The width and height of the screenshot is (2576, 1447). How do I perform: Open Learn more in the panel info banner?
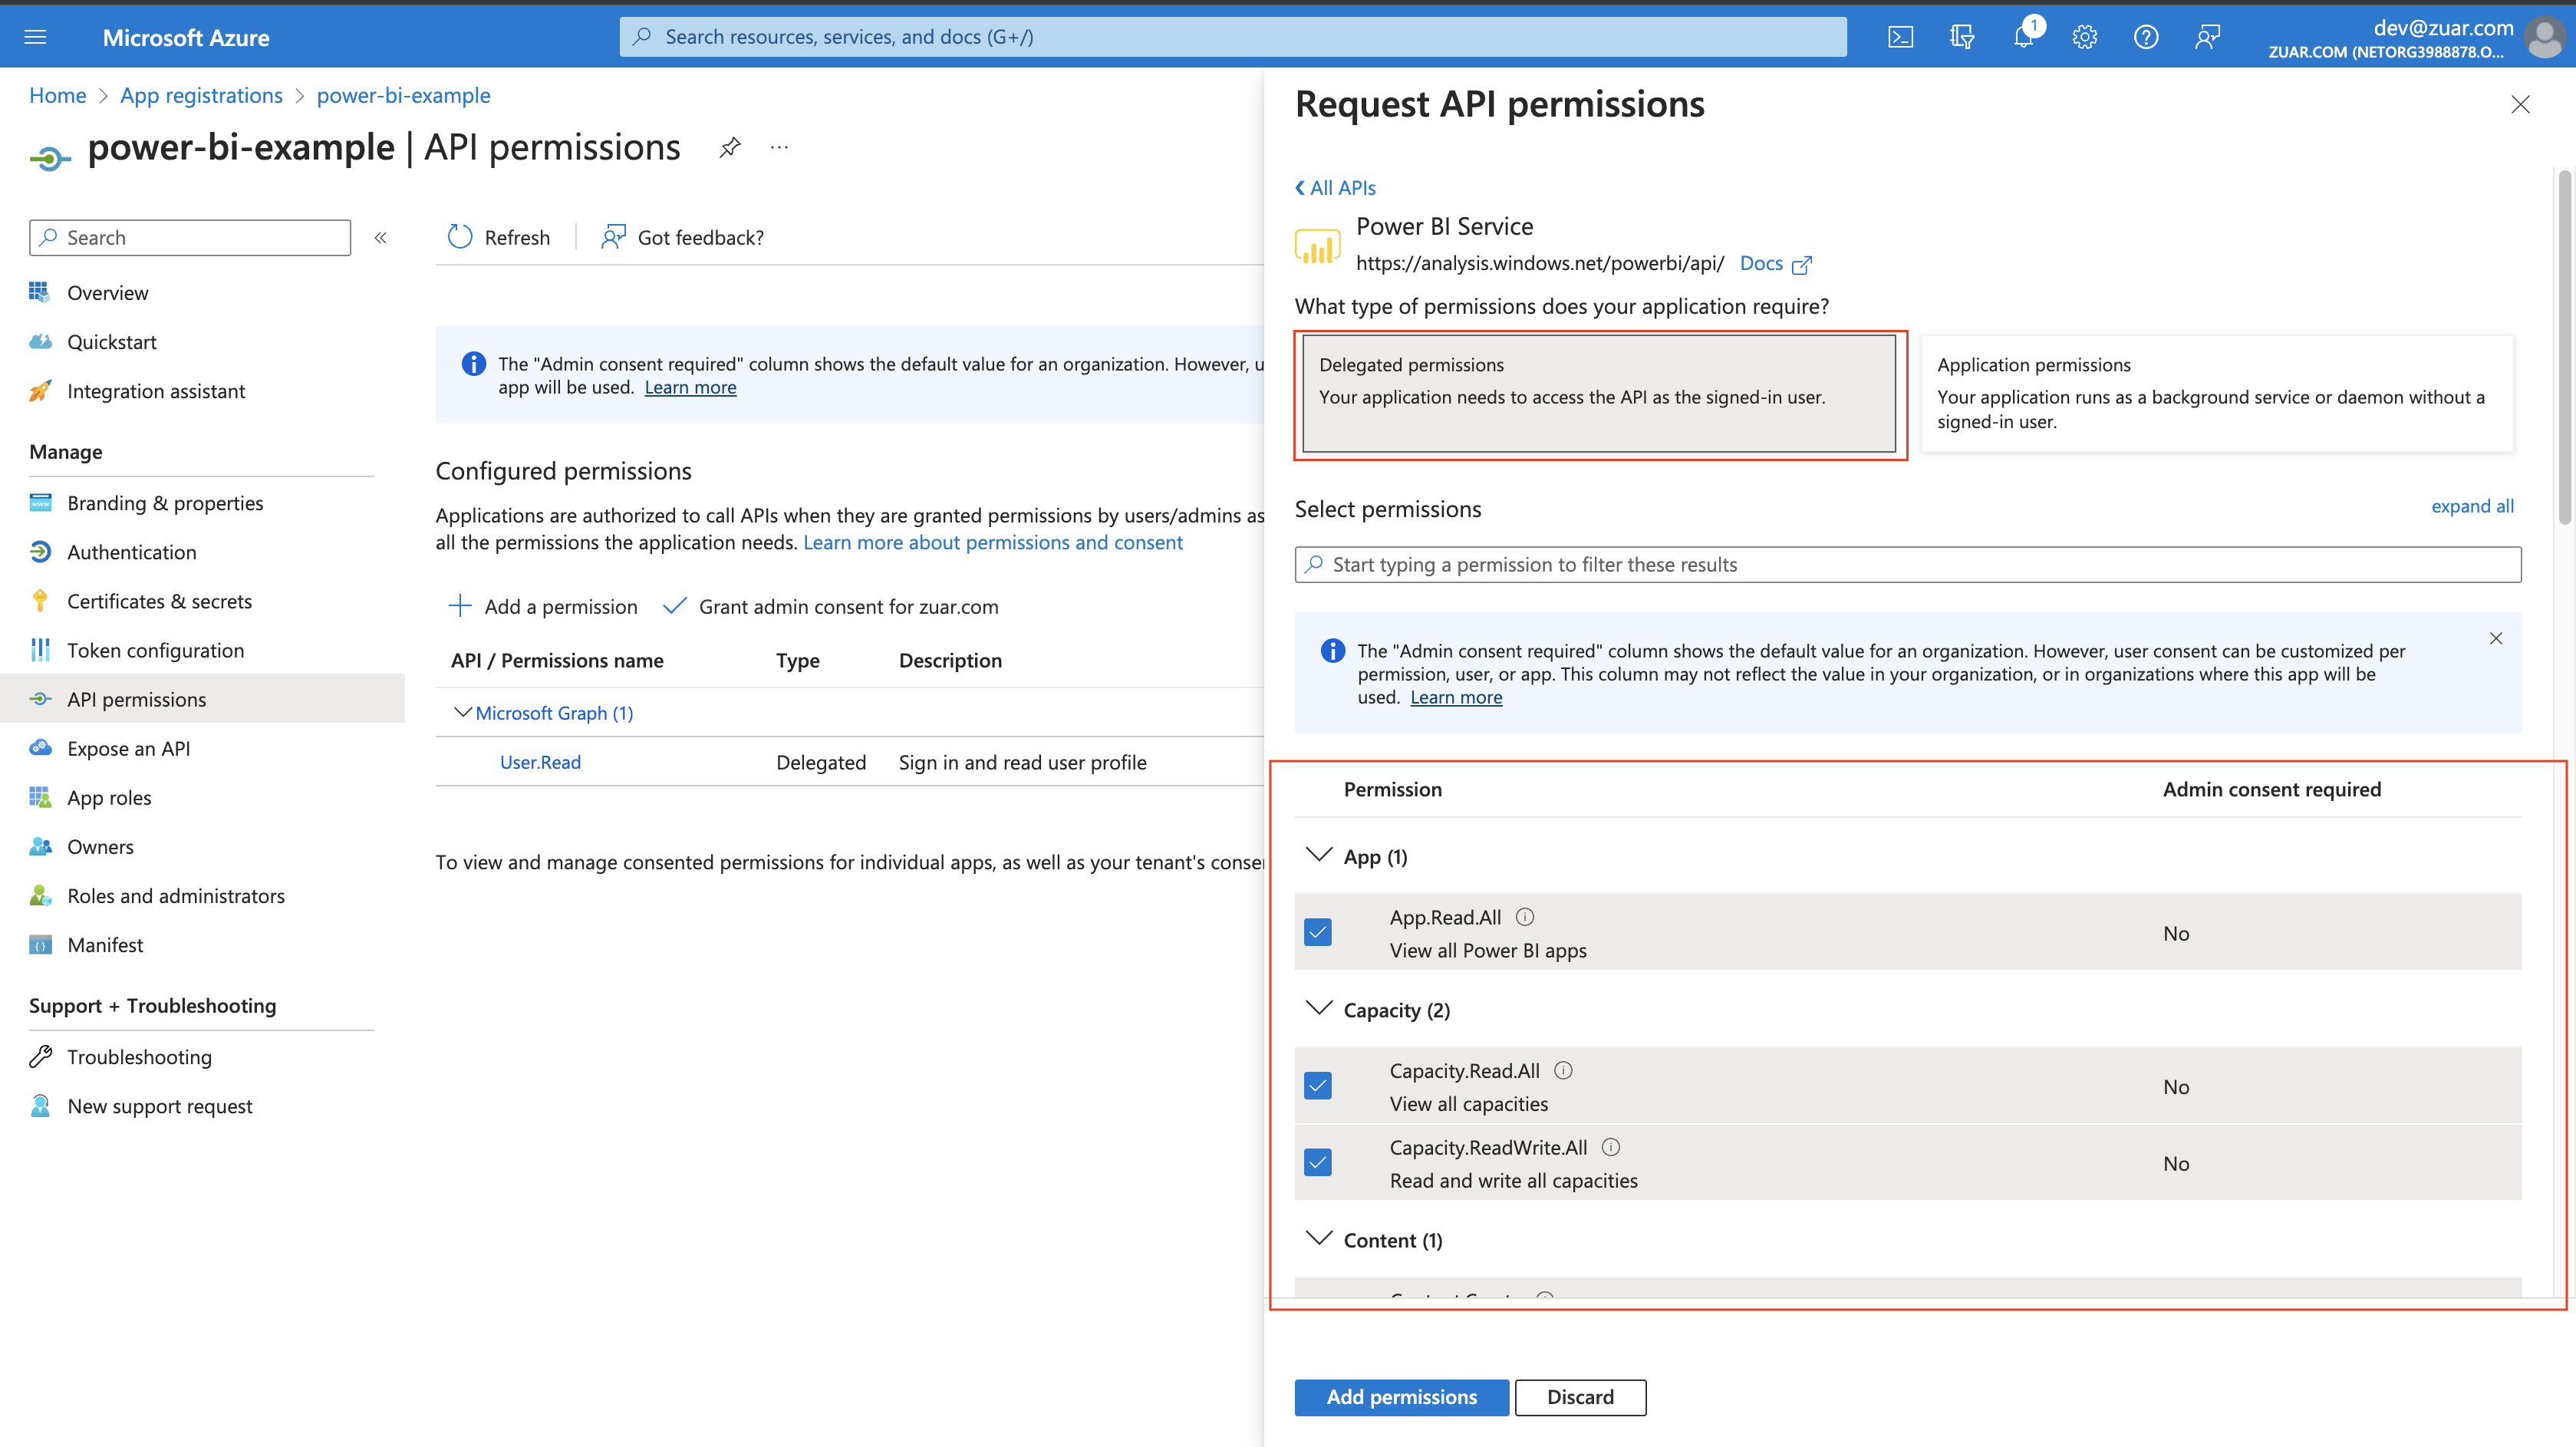[1456, 697]
